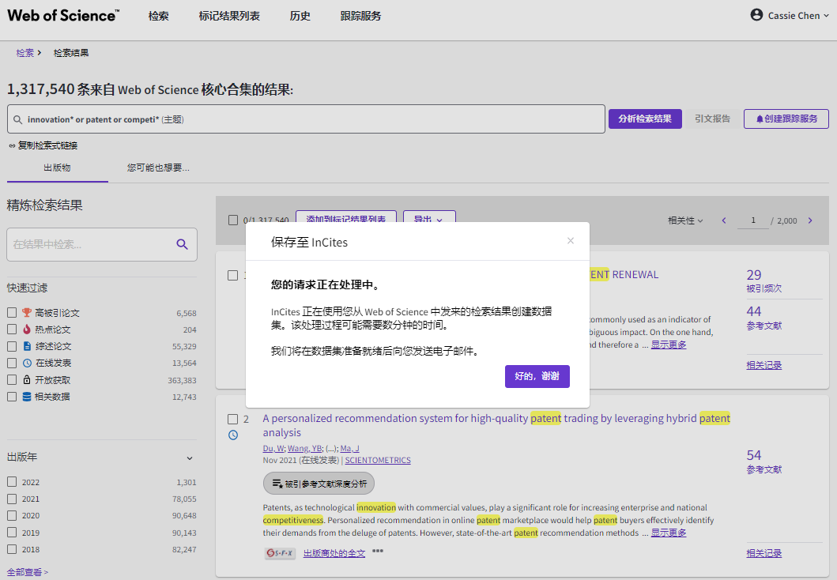
Task: Open the 相关性 sort dropdown
Action: click(685, 220)
